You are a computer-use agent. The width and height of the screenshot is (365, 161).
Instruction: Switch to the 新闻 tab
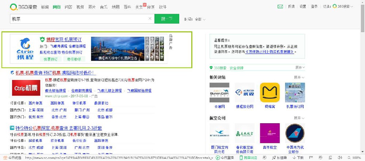(x=45, y=7)
